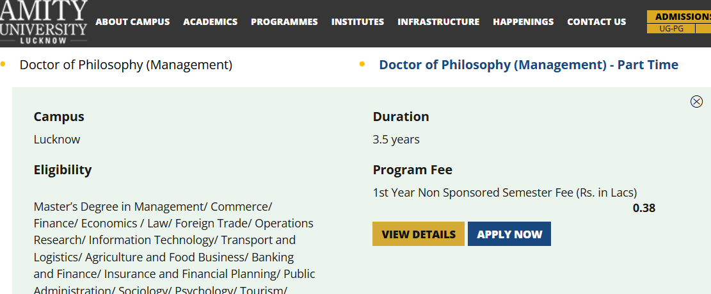The width and height of the screenshot is (711, 294).
Task: Expand the Programmes menu
Action: point(284,22)
